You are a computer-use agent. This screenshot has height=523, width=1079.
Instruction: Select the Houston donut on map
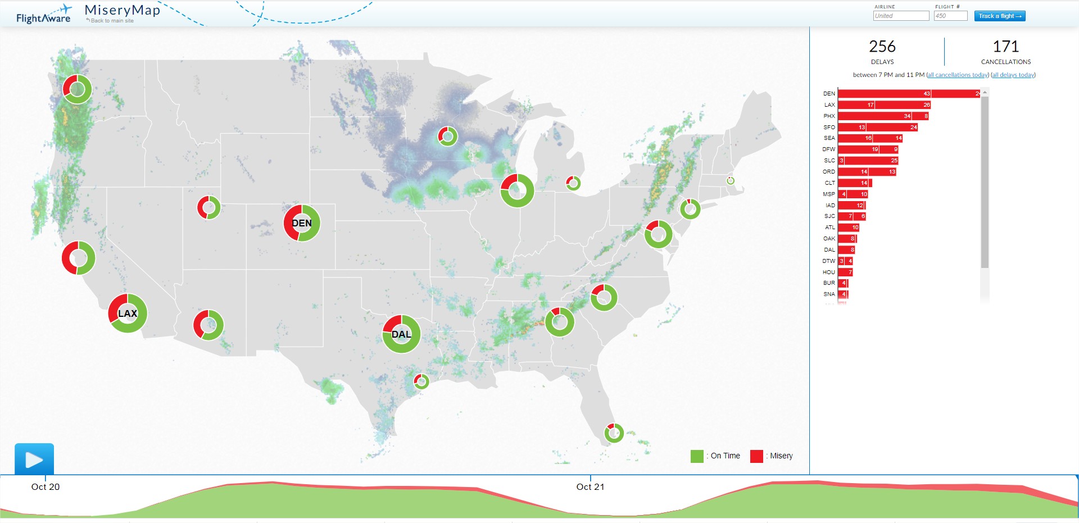click(421, 381)
